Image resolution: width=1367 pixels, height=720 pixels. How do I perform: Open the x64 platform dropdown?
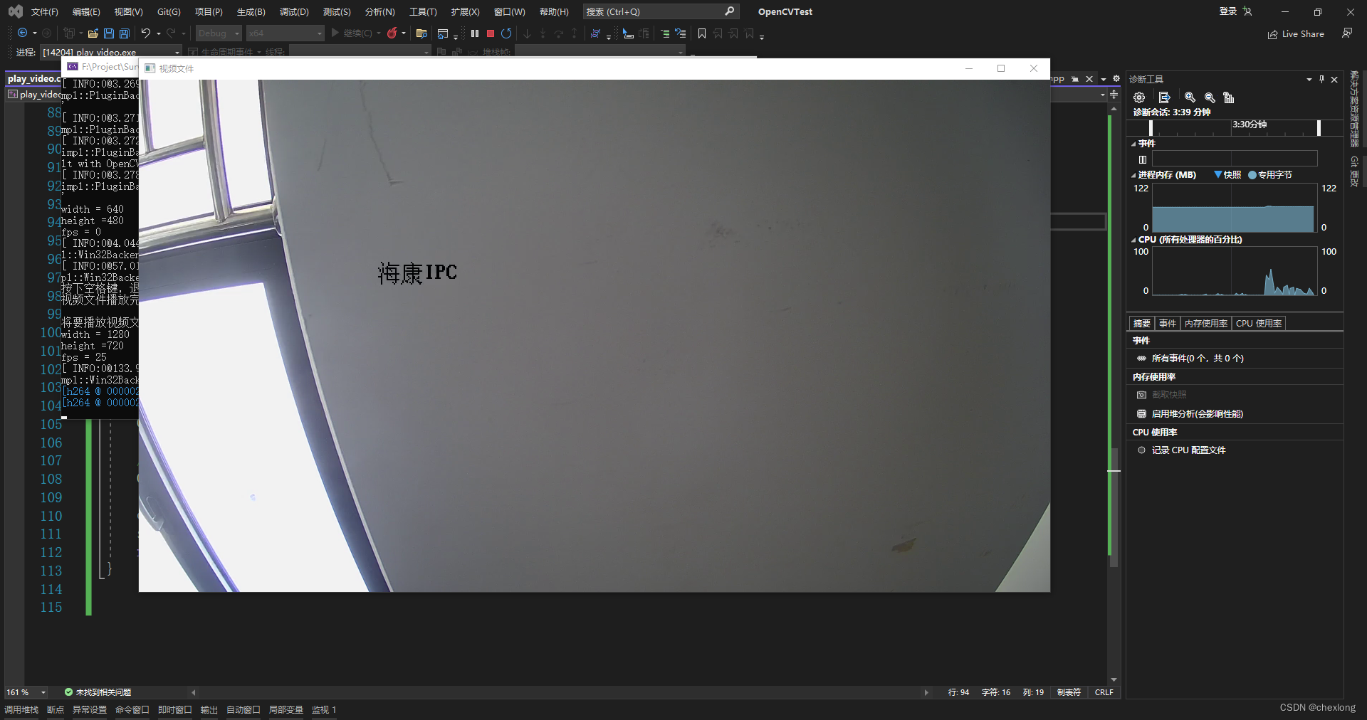tap(285, 33)
